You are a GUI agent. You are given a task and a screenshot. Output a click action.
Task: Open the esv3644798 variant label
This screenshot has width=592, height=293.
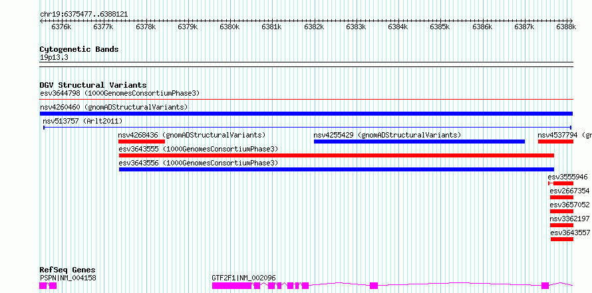(x=120, y=93)
